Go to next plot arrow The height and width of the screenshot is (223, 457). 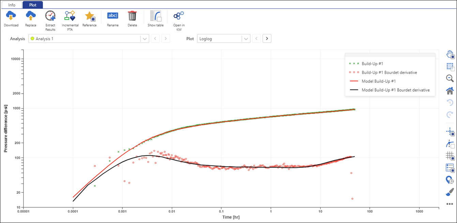click(267, 38)
